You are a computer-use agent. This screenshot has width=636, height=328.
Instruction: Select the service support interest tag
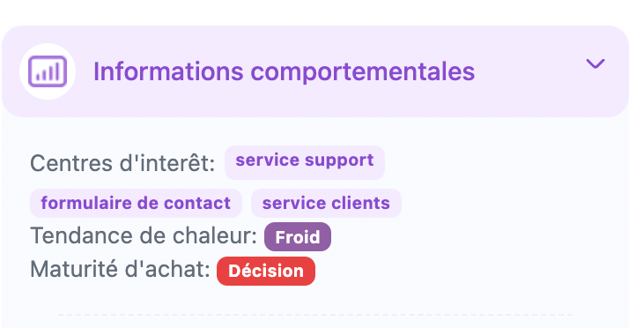tap(305, 162)
